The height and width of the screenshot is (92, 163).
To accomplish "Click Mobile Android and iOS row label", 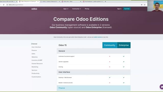I will [65, 83].
